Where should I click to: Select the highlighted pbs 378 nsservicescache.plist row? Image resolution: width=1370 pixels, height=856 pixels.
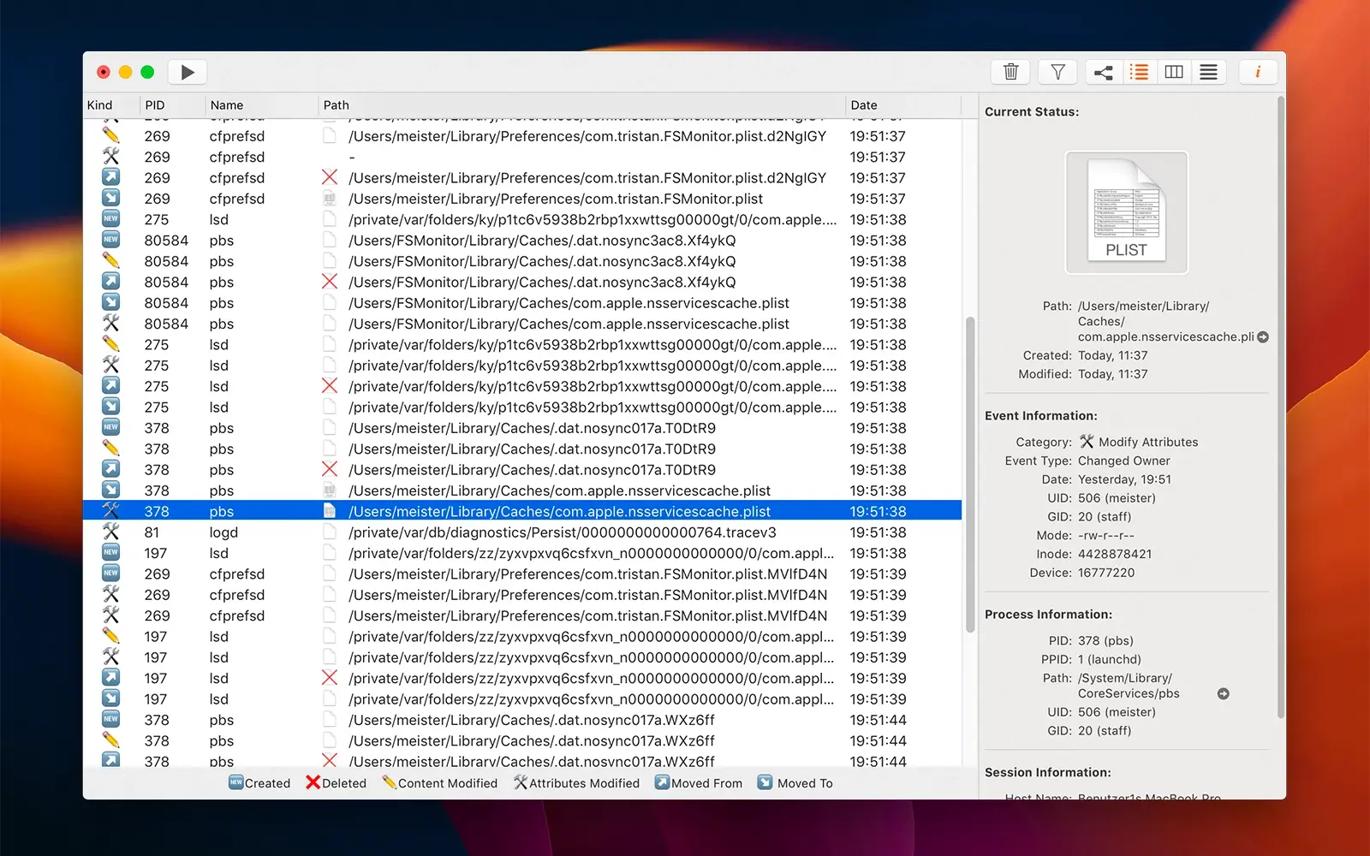pos(522,511)
